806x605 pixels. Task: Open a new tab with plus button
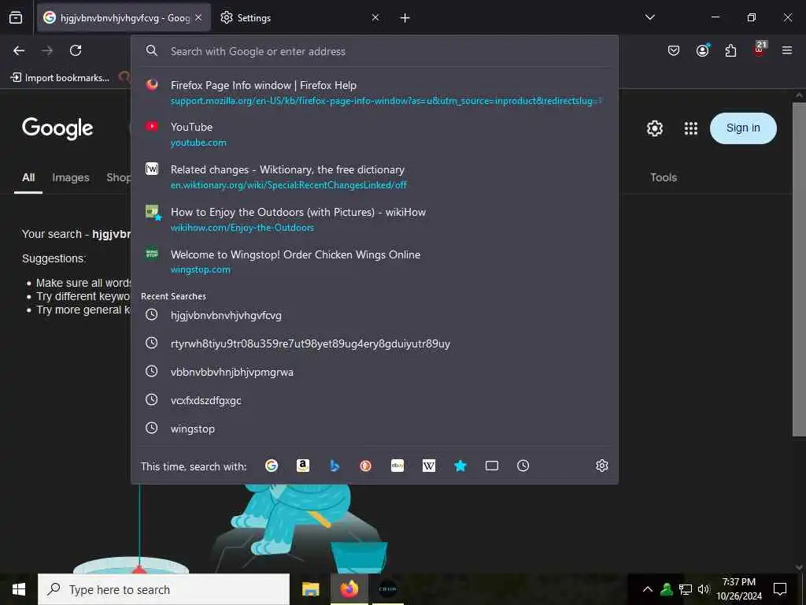click(405, 18)
